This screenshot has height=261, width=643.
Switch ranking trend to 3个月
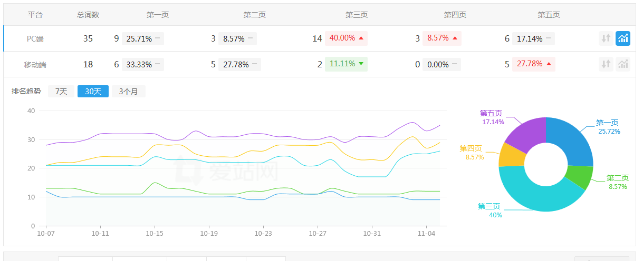click(128, 92)
